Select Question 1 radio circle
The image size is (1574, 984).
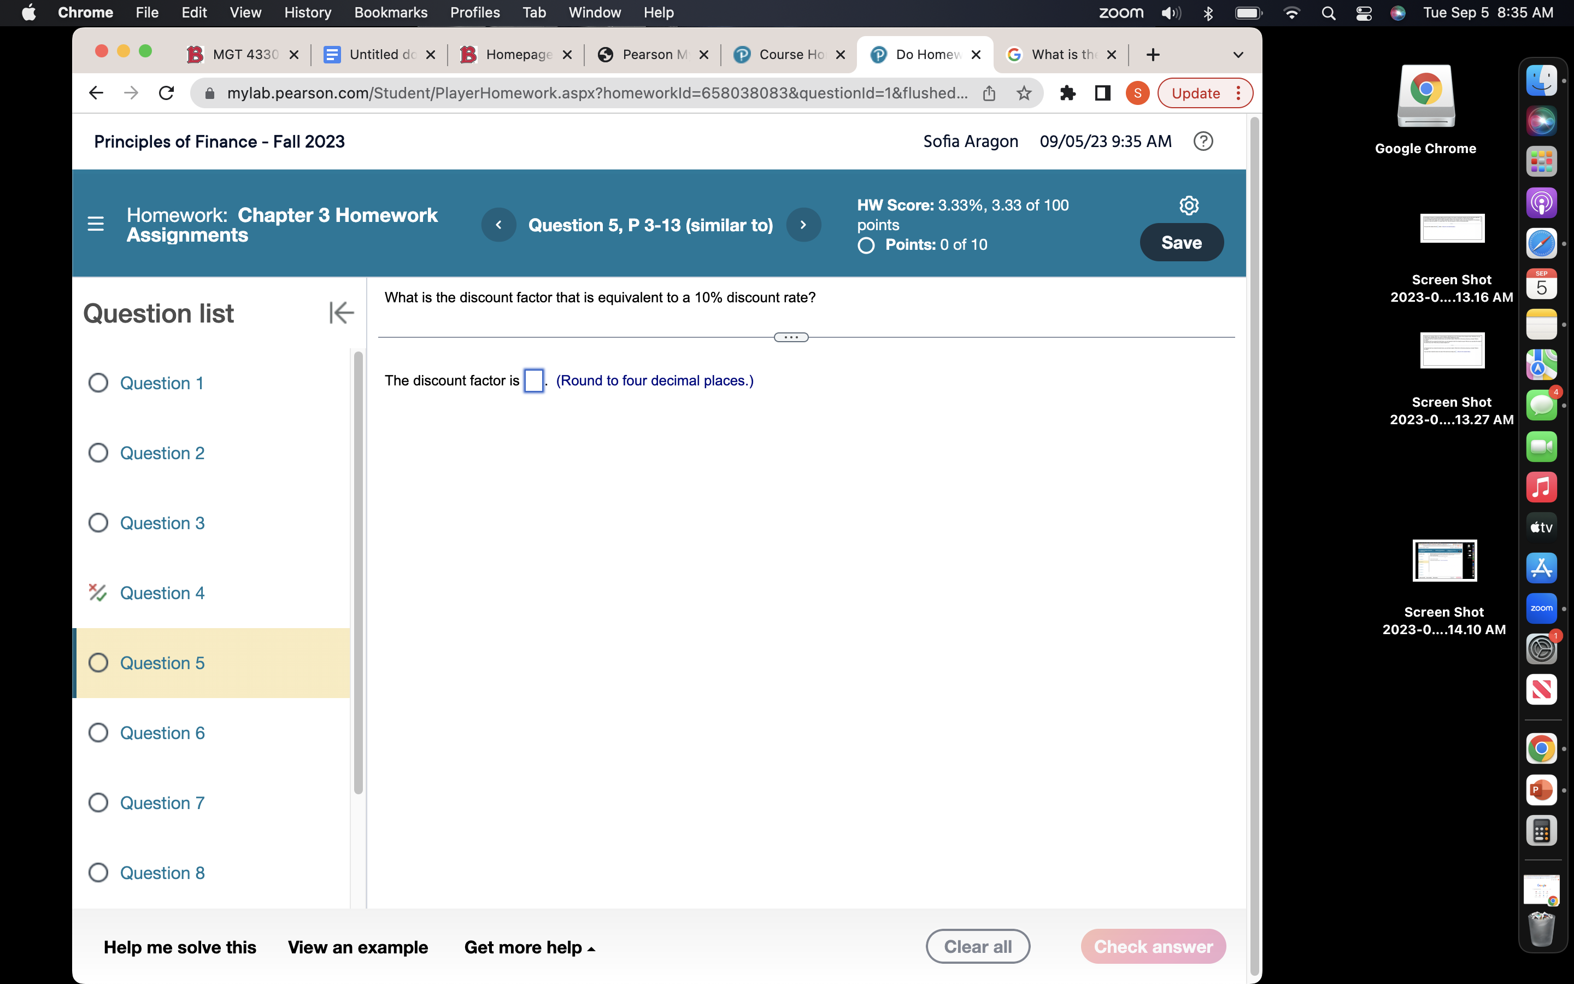[x=98, y=383]
